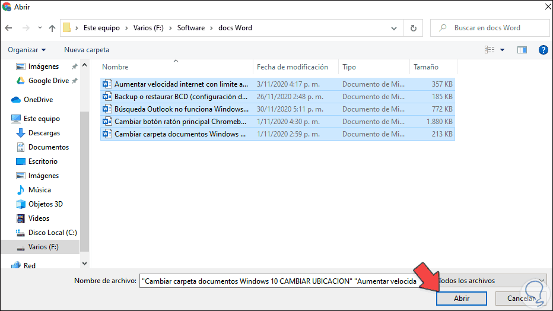Click Word icon of Búsqueda Outlook file
The width and height of the screenshot is (553, 311).
coord(107,109)
